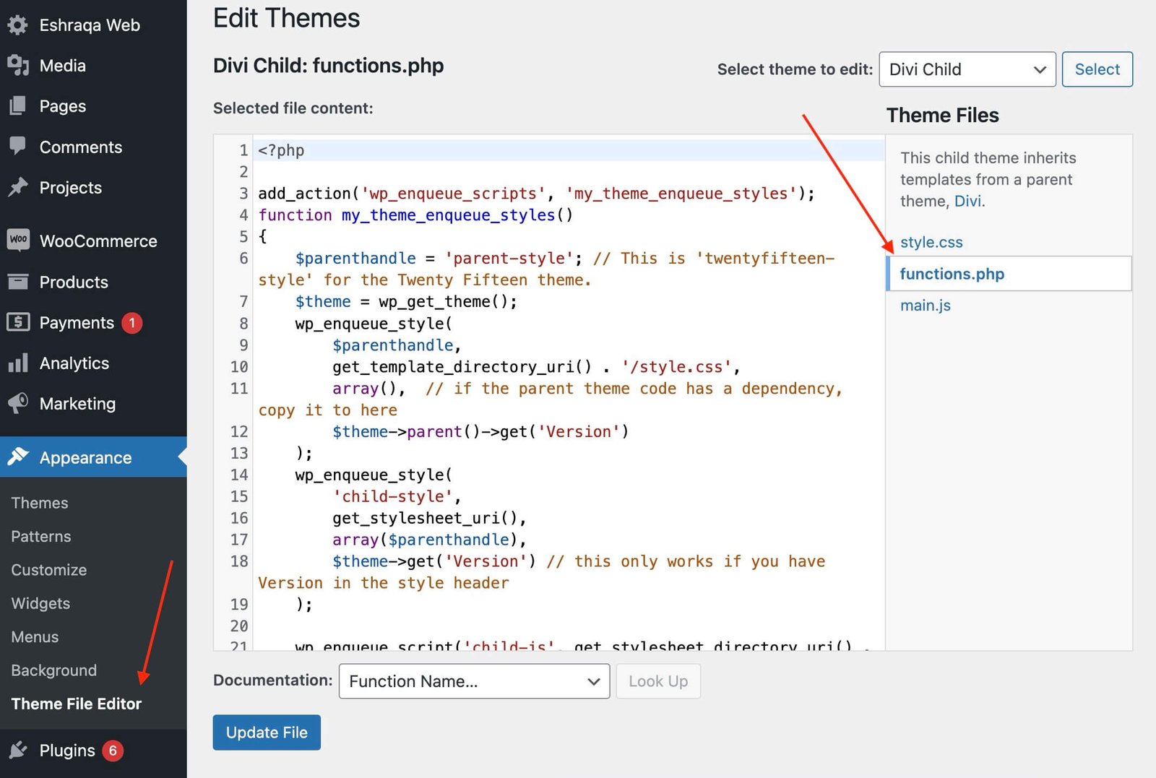Click the Select theme button
This screenshot has height=778, width=1156.
(x=1097, y=69)
